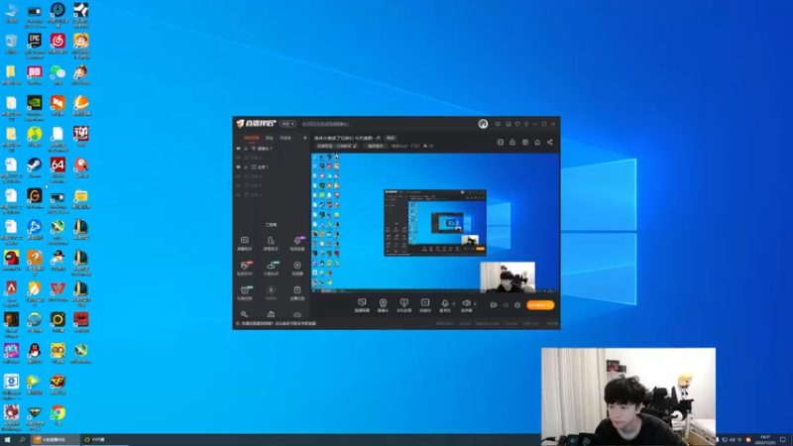Switch to the Huya app taskbar button
The image size is (793, 446).
[x=55, y=440]
